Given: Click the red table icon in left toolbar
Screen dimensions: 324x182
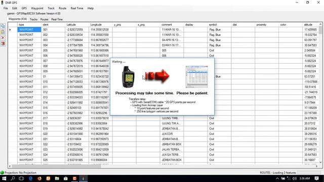Looking at the screenshot, I should click(x=3, y=44).
